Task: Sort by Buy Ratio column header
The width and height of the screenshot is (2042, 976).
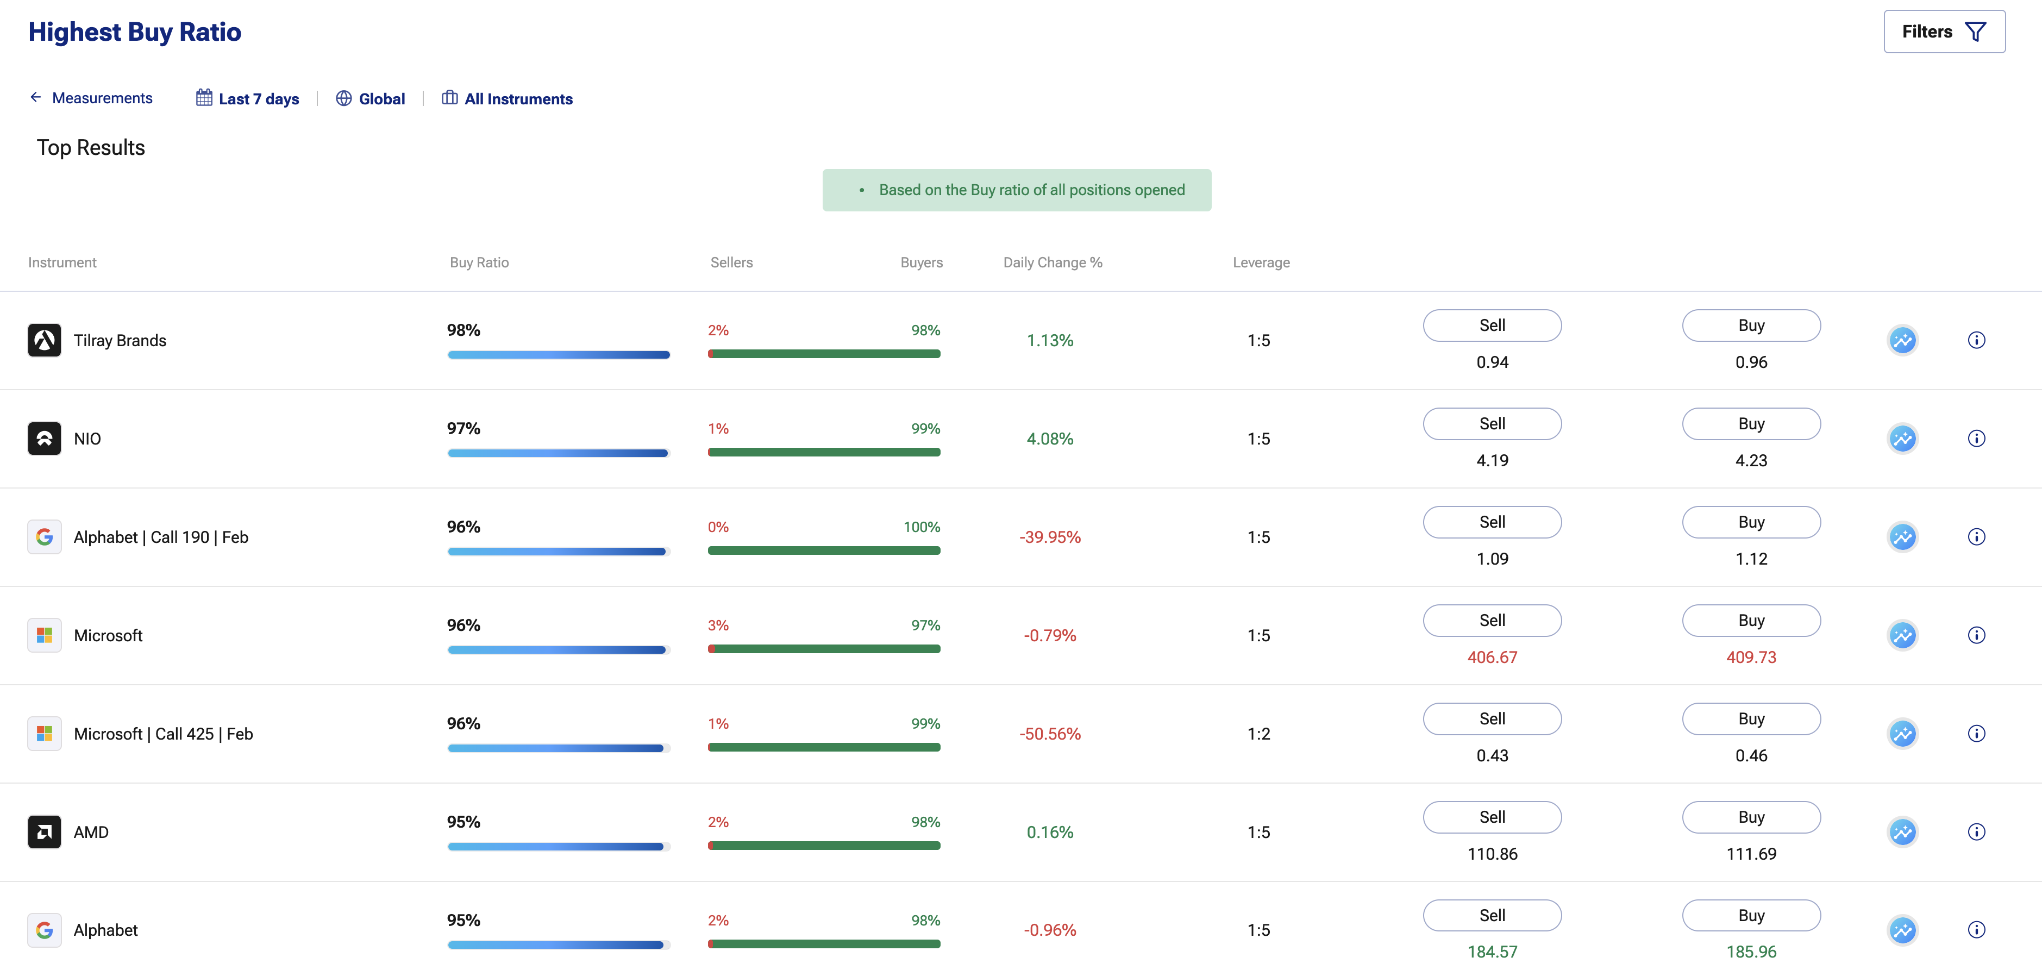Action: (x=479, y=262)
